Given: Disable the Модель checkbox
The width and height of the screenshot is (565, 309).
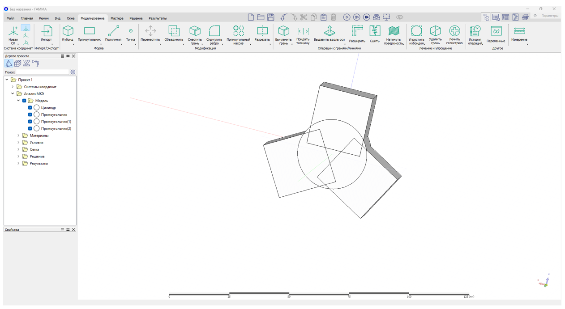Looking at the screenshot, I should [x=24, y=101].
